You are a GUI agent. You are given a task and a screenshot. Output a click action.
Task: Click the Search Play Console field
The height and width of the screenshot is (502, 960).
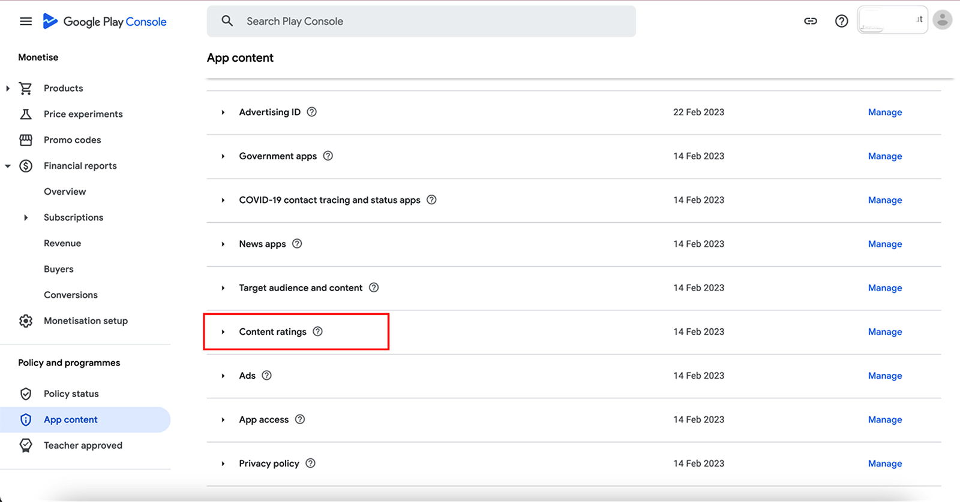pos(420,22)
